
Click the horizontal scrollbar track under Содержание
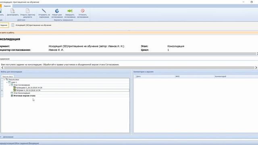pyautogui.click(x=129, y=68)
